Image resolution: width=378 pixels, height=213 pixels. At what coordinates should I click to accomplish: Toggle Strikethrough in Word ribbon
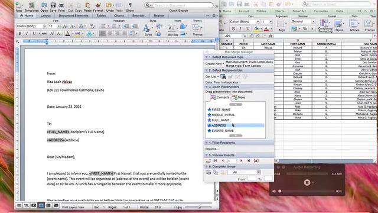click(44, 34)
